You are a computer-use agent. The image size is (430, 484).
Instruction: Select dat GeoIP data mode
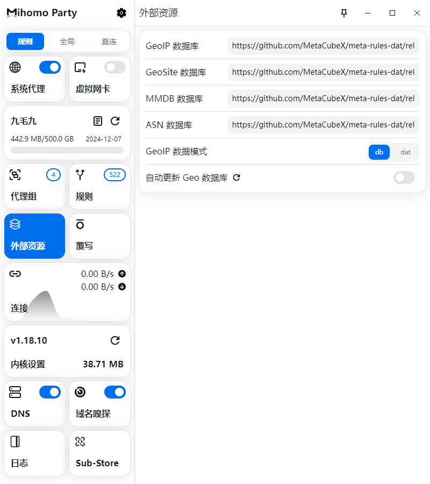tap(405, 152)
